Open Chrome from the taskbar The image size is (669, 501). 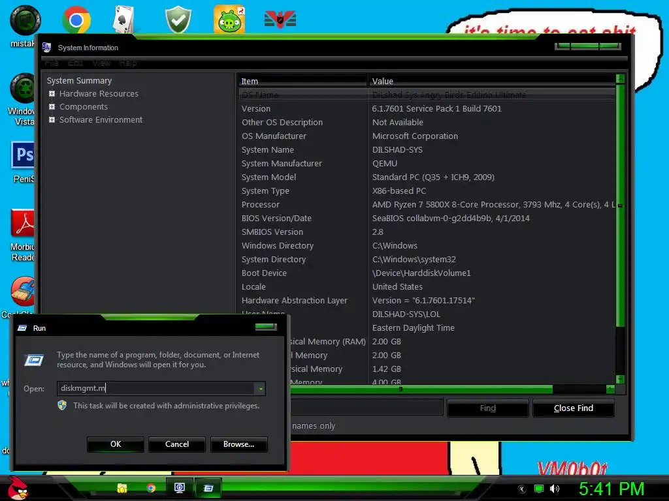pyautogui.click(x=151, y=488)
